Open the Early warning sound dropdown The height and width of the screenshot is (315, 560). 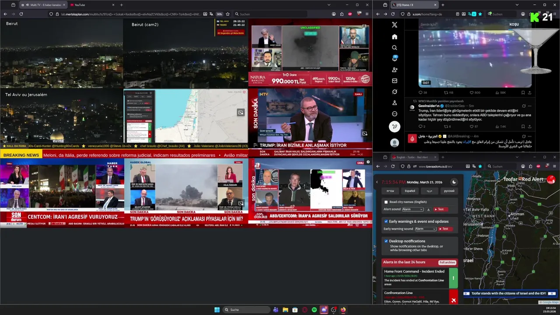(426, 229)
